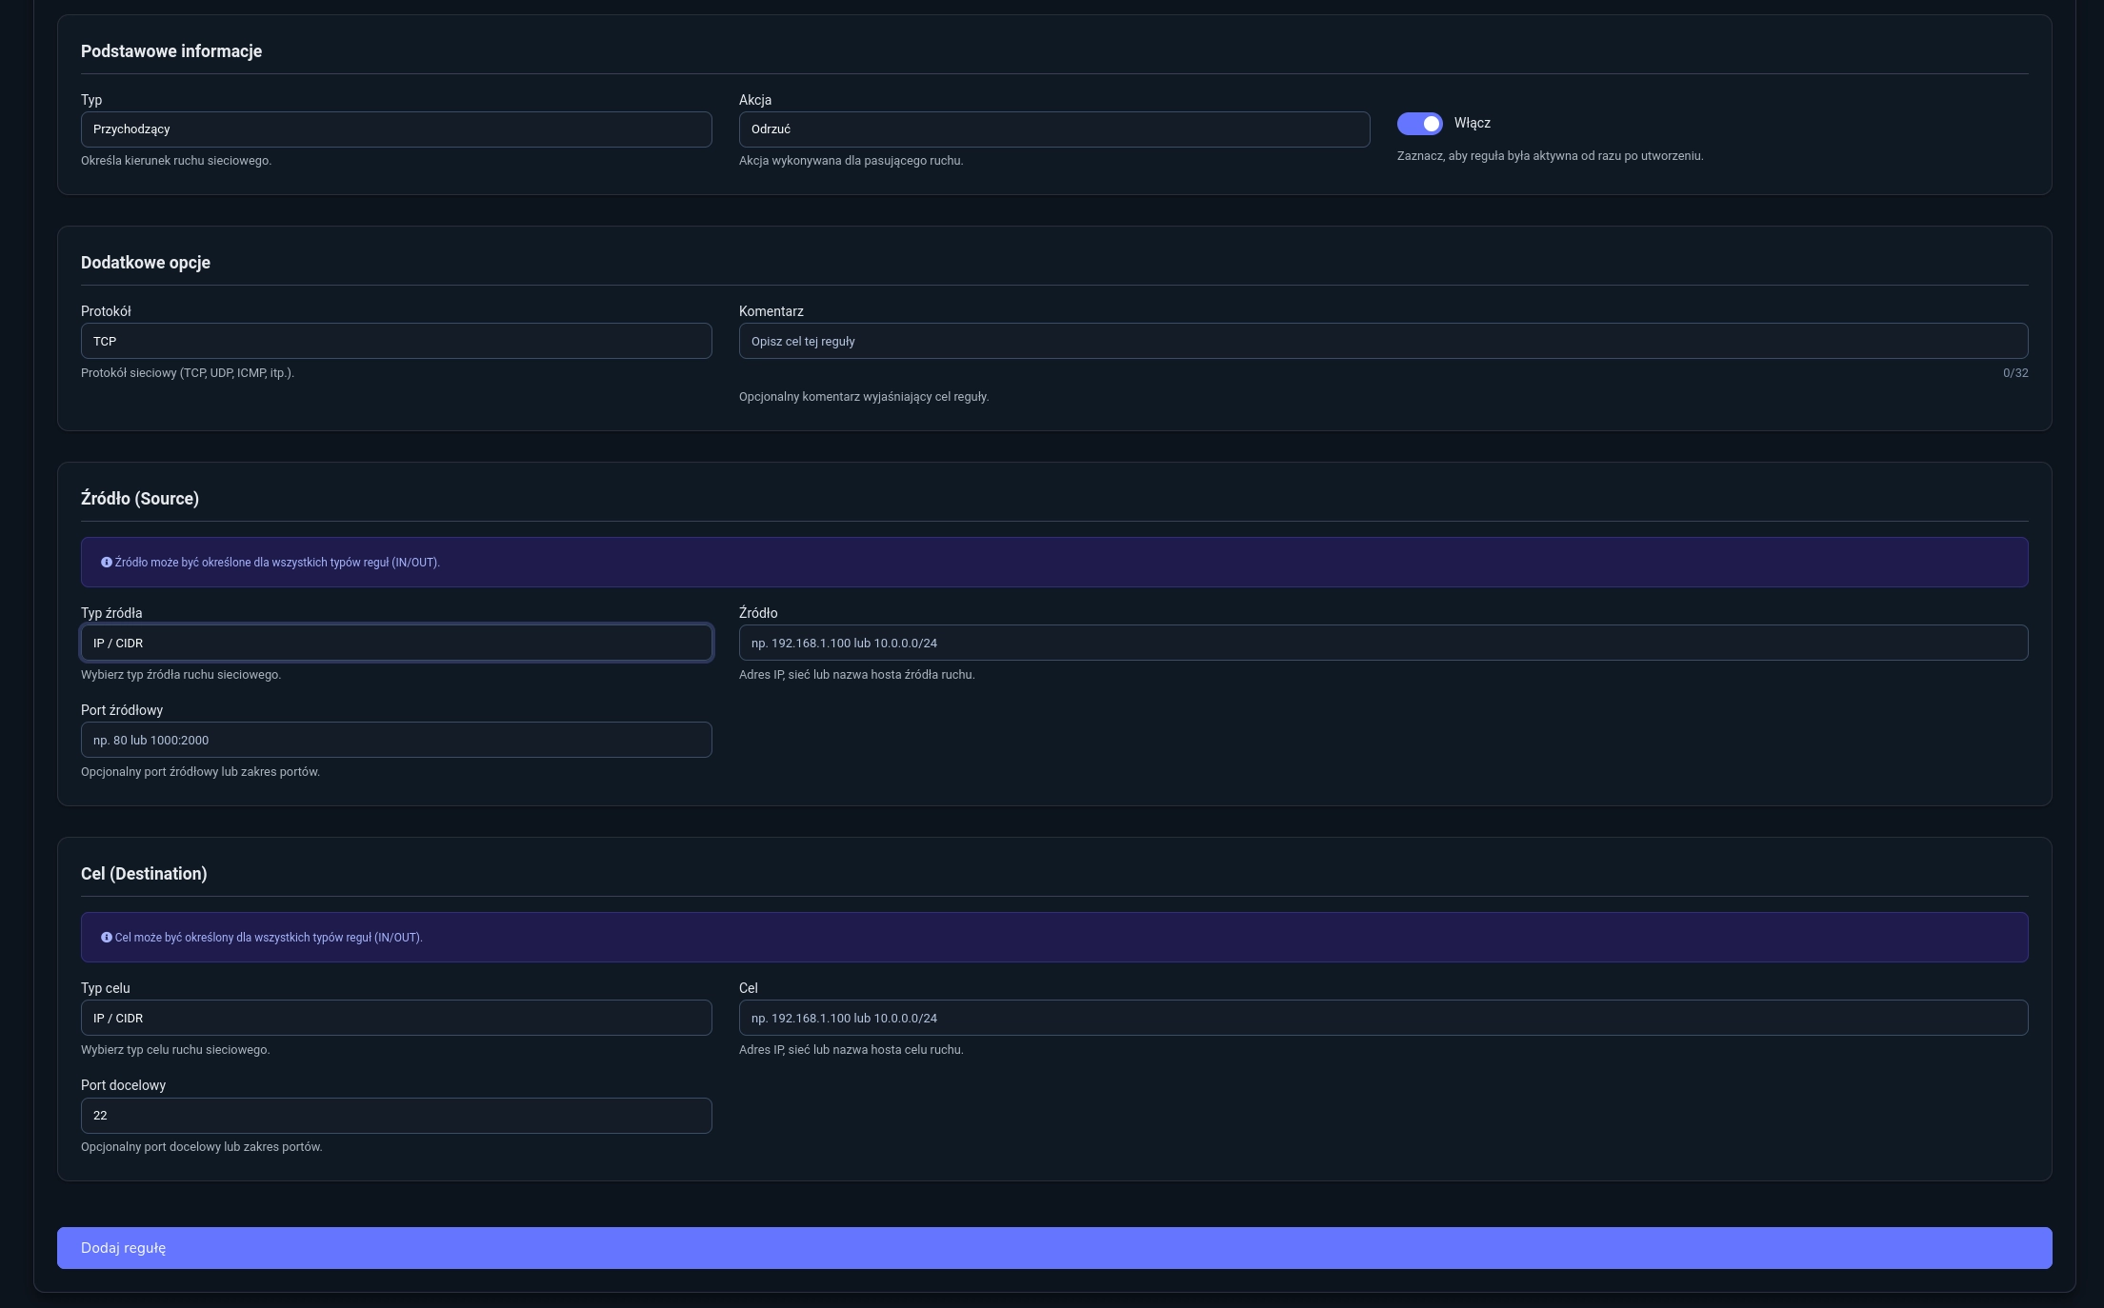Disable the Włącz toggle switch
Viewport: 2104px width, 1308px height.
pyautogui.click(x=1419, y=124)
